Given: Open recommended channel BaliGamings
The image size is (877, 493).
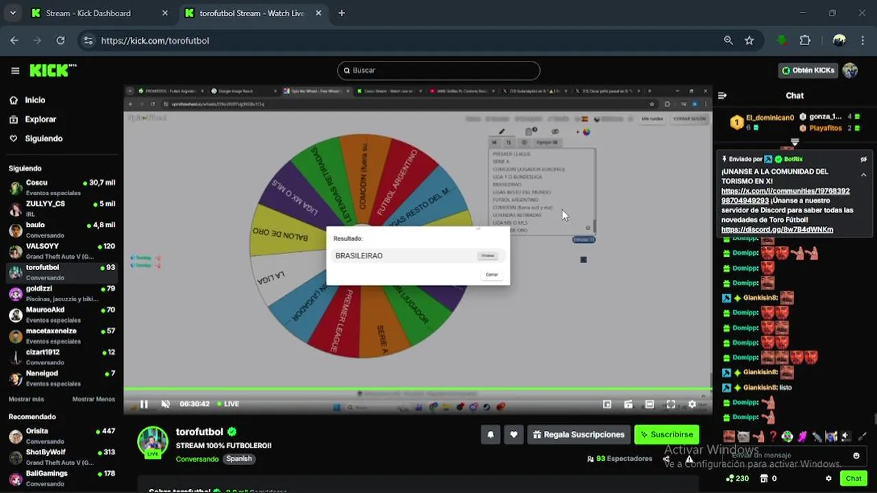Looking at the screenshot, I should (x=62, y=478).
